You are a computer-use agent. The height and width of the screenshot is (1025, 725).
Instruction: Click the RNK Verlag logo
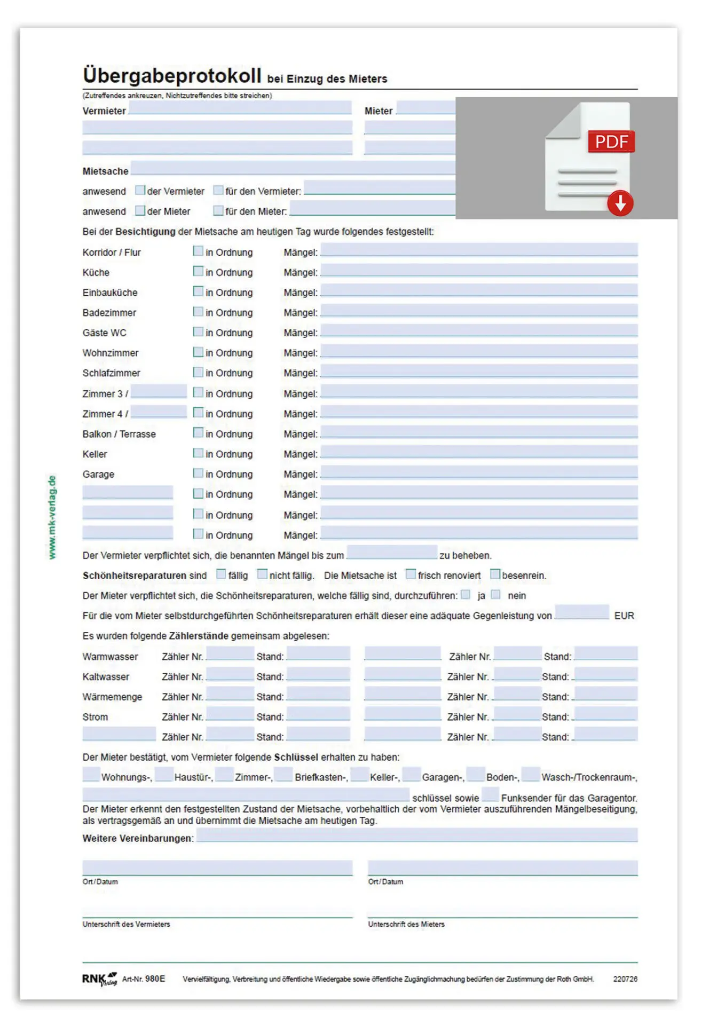coord(99,979)
